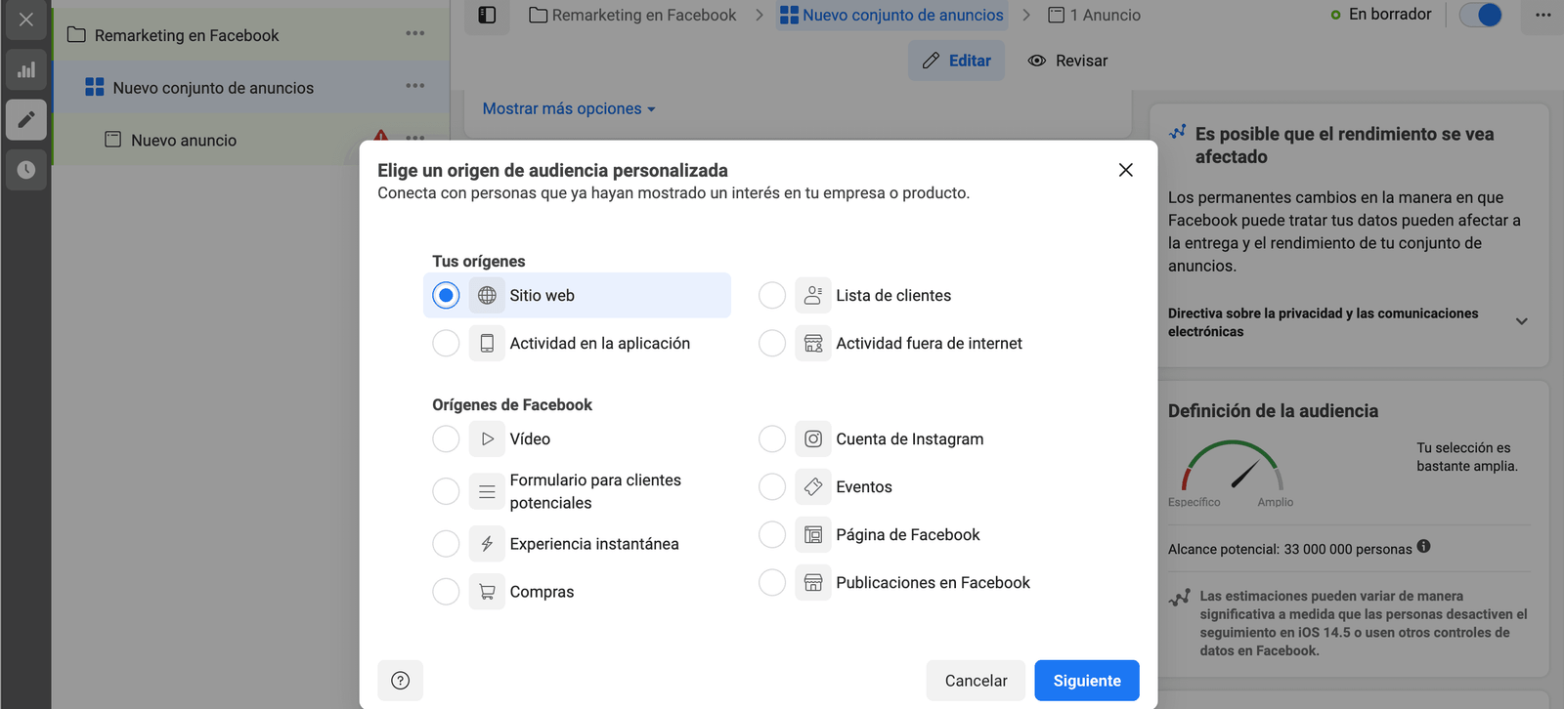The width and height of the screenshot is (1564, 709).
Task: Expand Directiva sobre la privacidad section
Action: point(1521,321)
